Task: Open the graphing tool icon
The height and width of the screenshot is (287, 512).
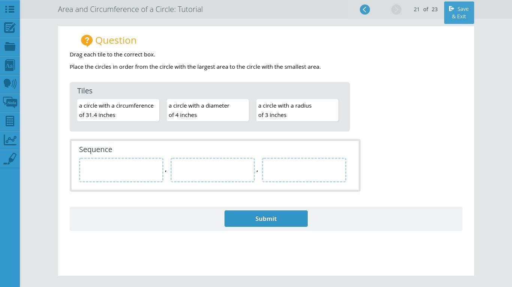Action: 10,140
